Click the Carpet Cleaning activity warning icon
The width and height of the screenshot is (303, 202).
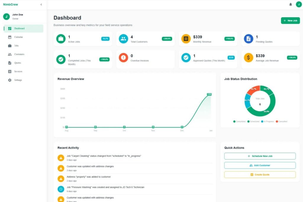(61, 158)
